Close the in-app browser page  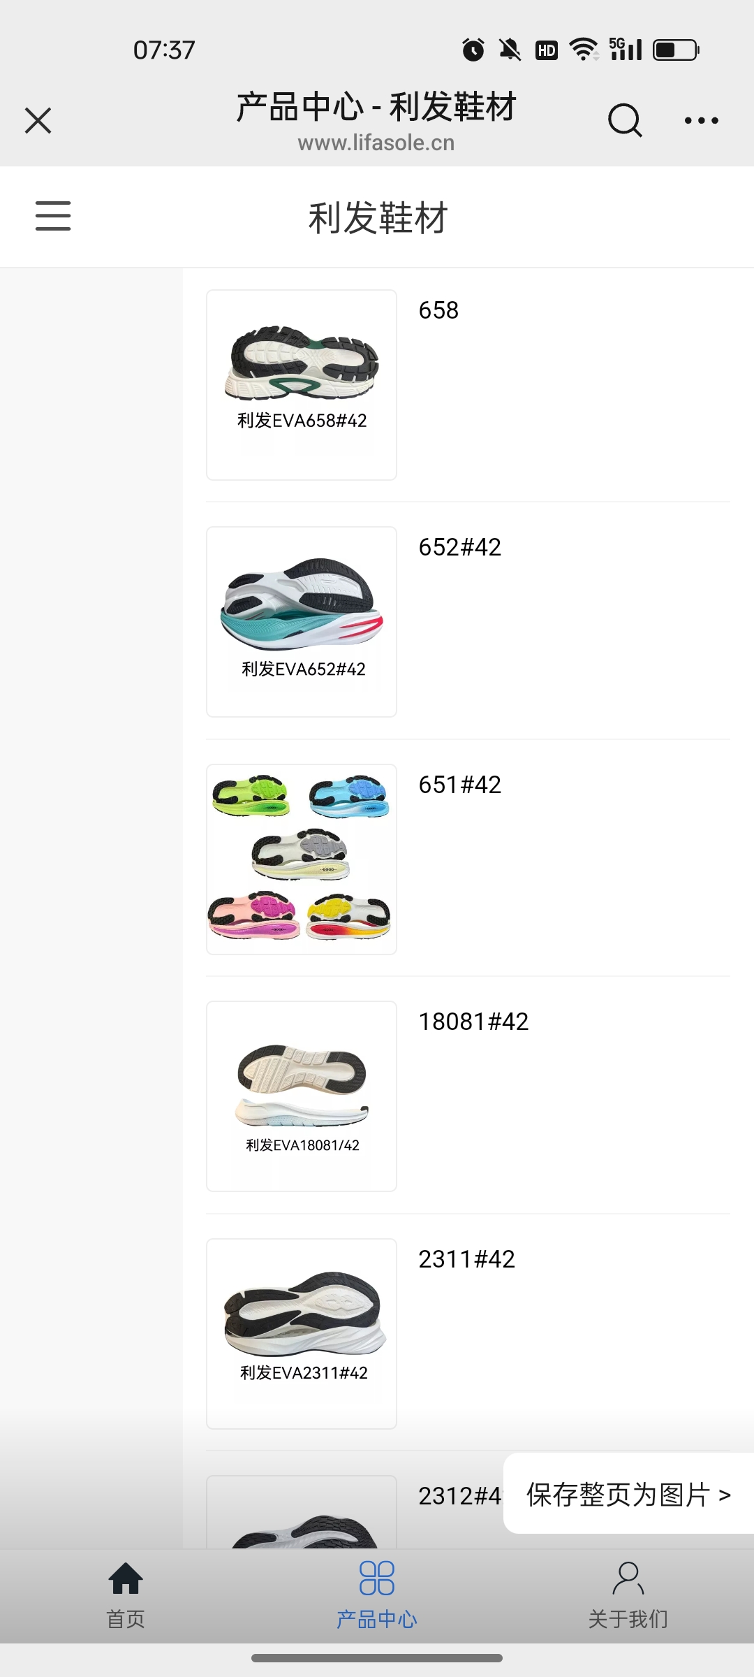click(x=38, y=120)
